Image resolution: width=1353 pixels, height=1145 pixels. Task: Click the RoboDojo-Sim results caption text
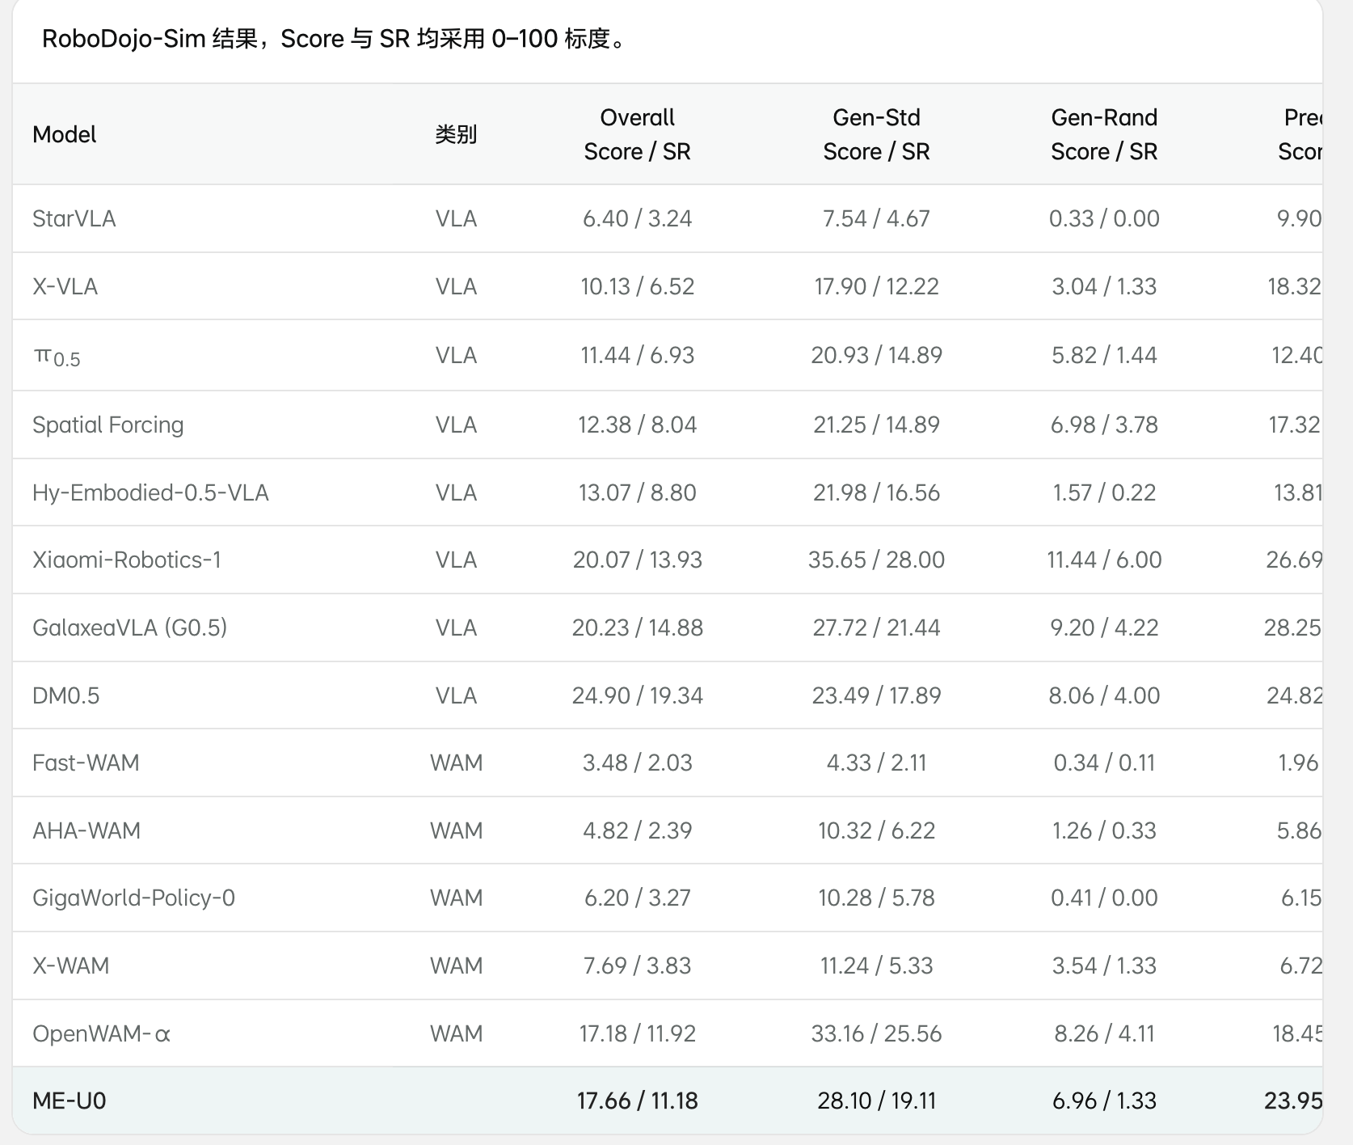click(334, 39)
